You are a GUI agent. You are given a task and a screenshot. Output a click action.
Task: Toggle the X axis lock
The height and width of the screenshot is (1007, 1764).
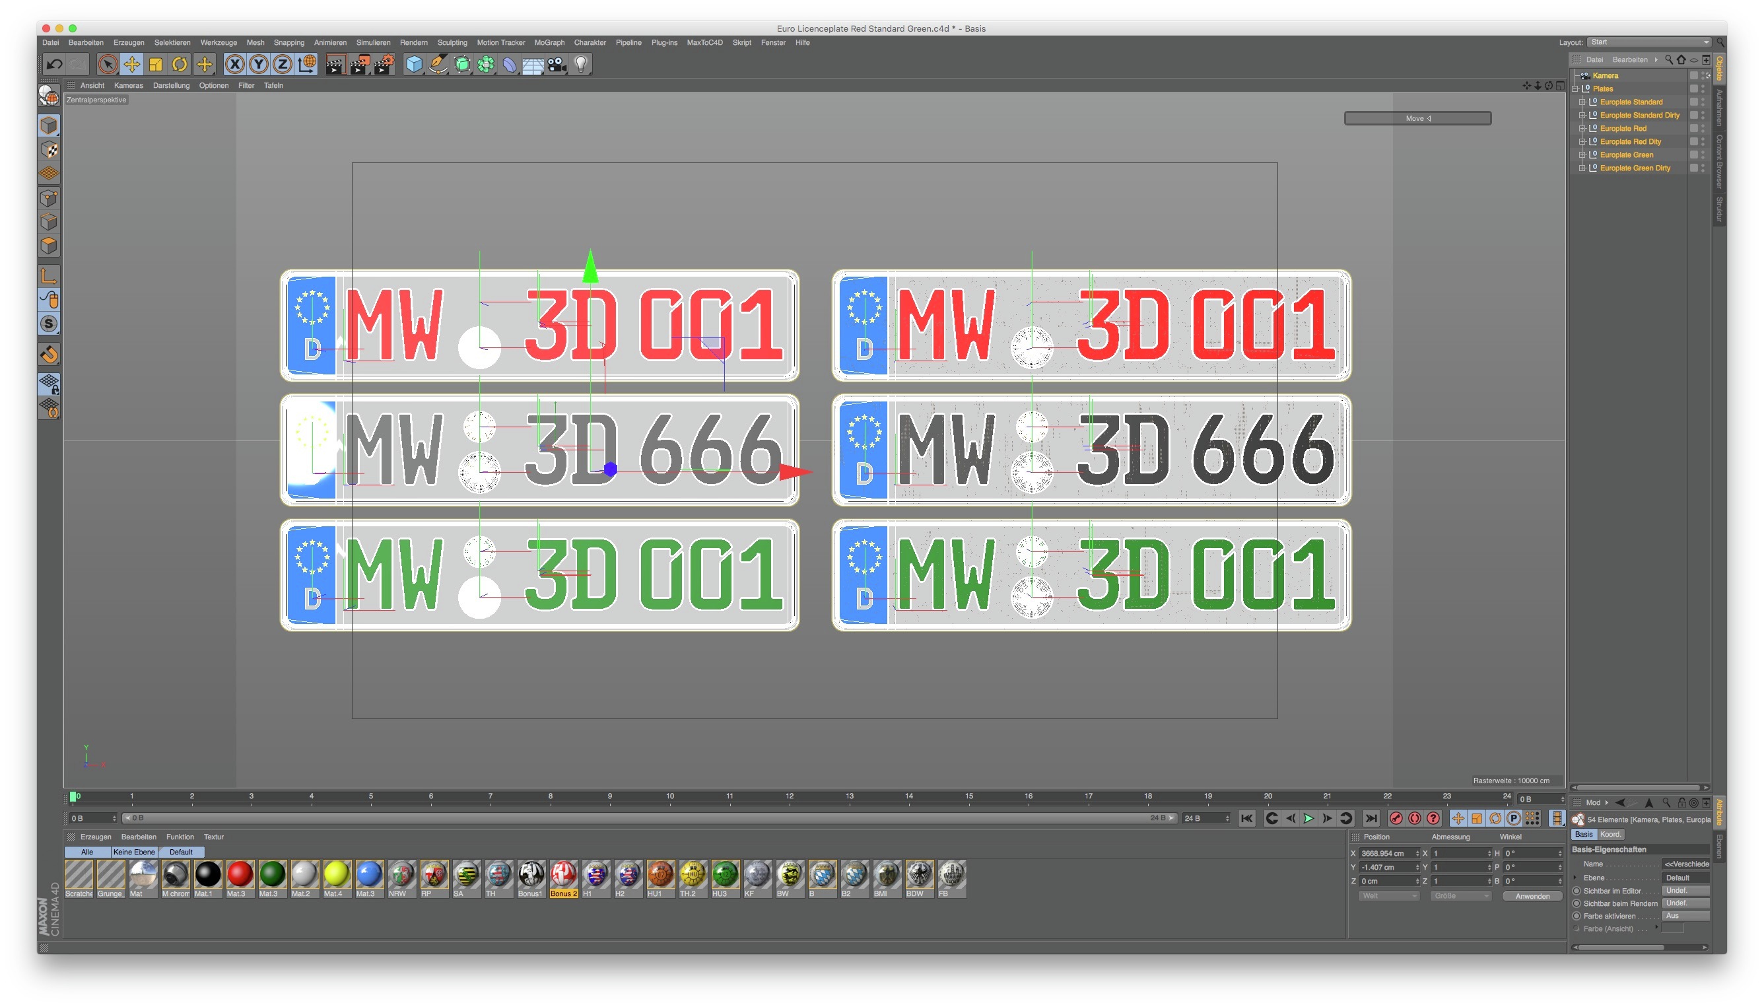pyautogui.click(x=235, y=64)
